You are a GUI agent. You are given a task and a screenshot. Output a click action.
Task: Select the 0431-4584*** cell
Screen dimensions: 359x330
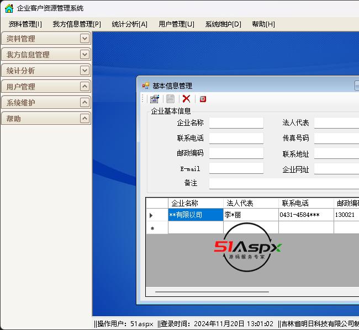point(306,215)
